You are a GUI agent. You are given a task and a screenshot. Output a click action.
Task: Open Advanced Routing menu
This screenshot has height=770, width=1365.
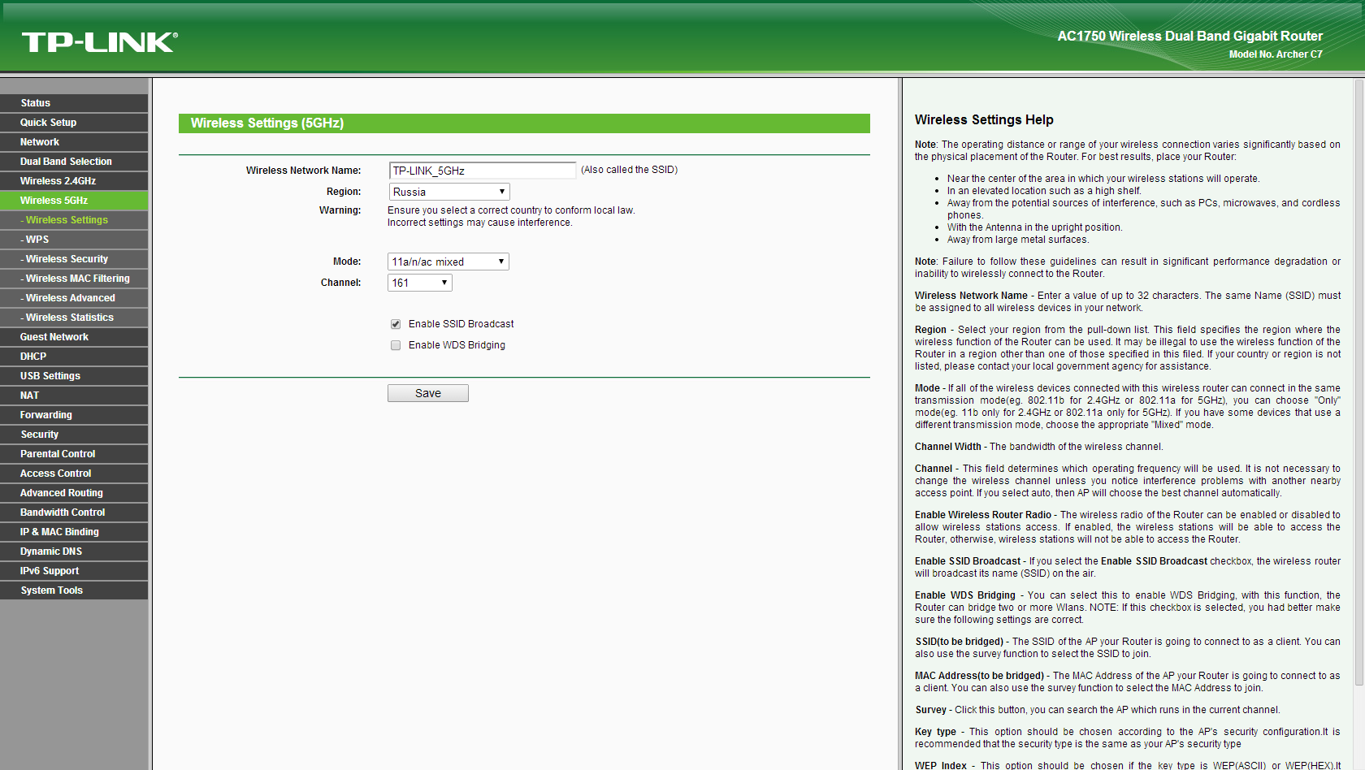click(74, 493)
